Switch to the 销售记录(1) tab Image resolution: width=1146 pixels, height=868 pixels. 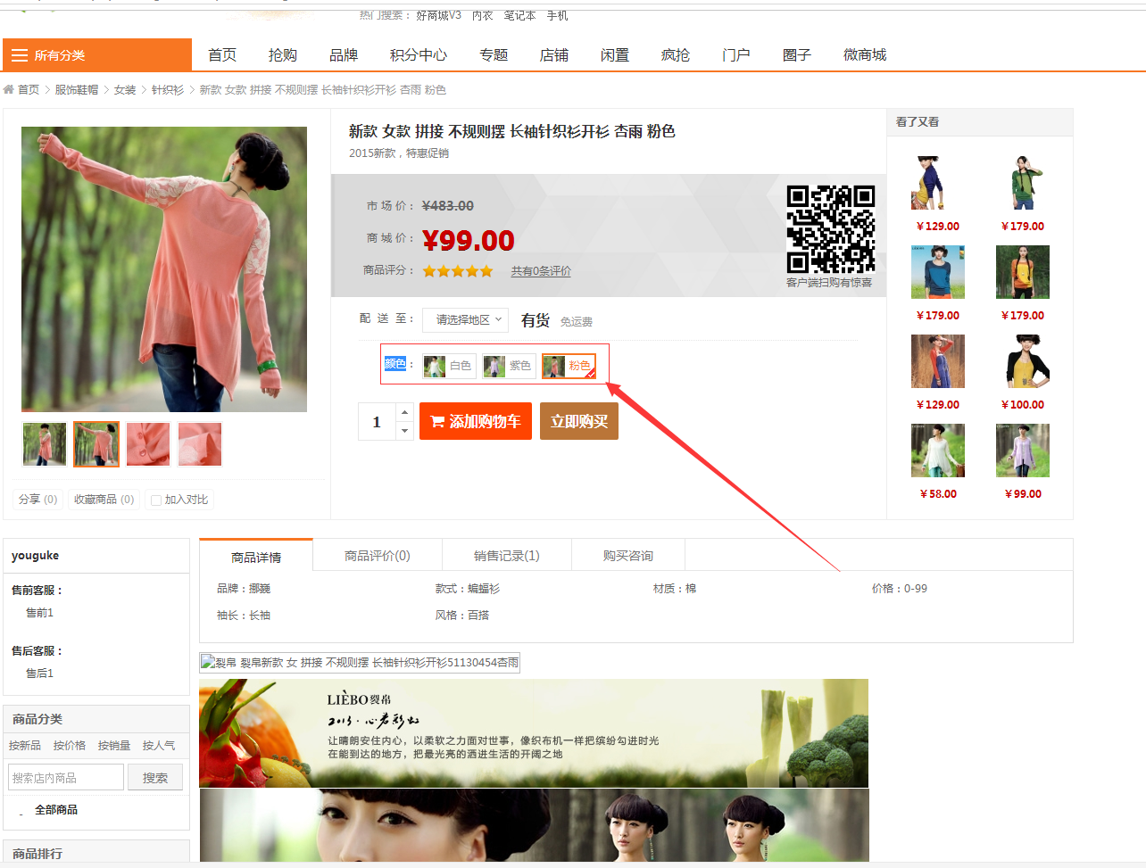pos(507,556)
